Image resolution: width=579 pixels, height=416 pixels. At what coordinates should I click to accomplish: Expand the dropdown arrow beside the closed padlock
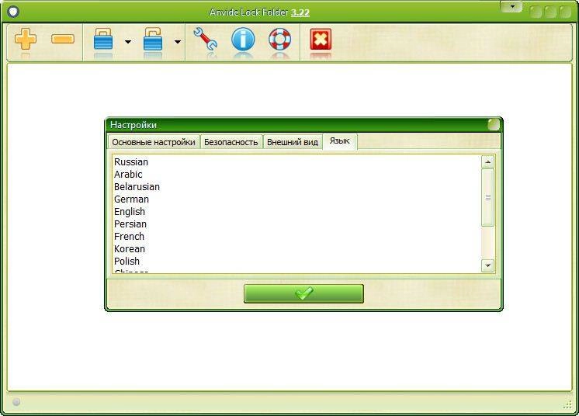128,42
